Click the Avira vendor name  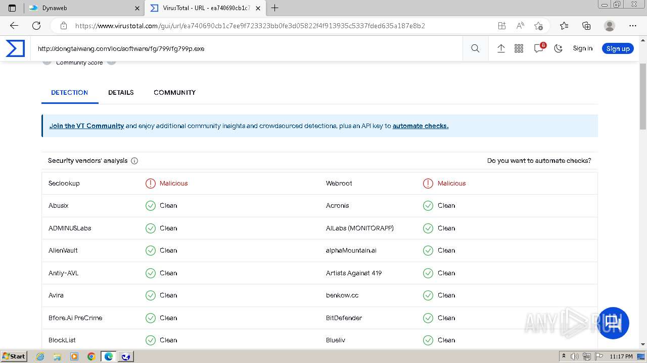[x=56, y=295]
